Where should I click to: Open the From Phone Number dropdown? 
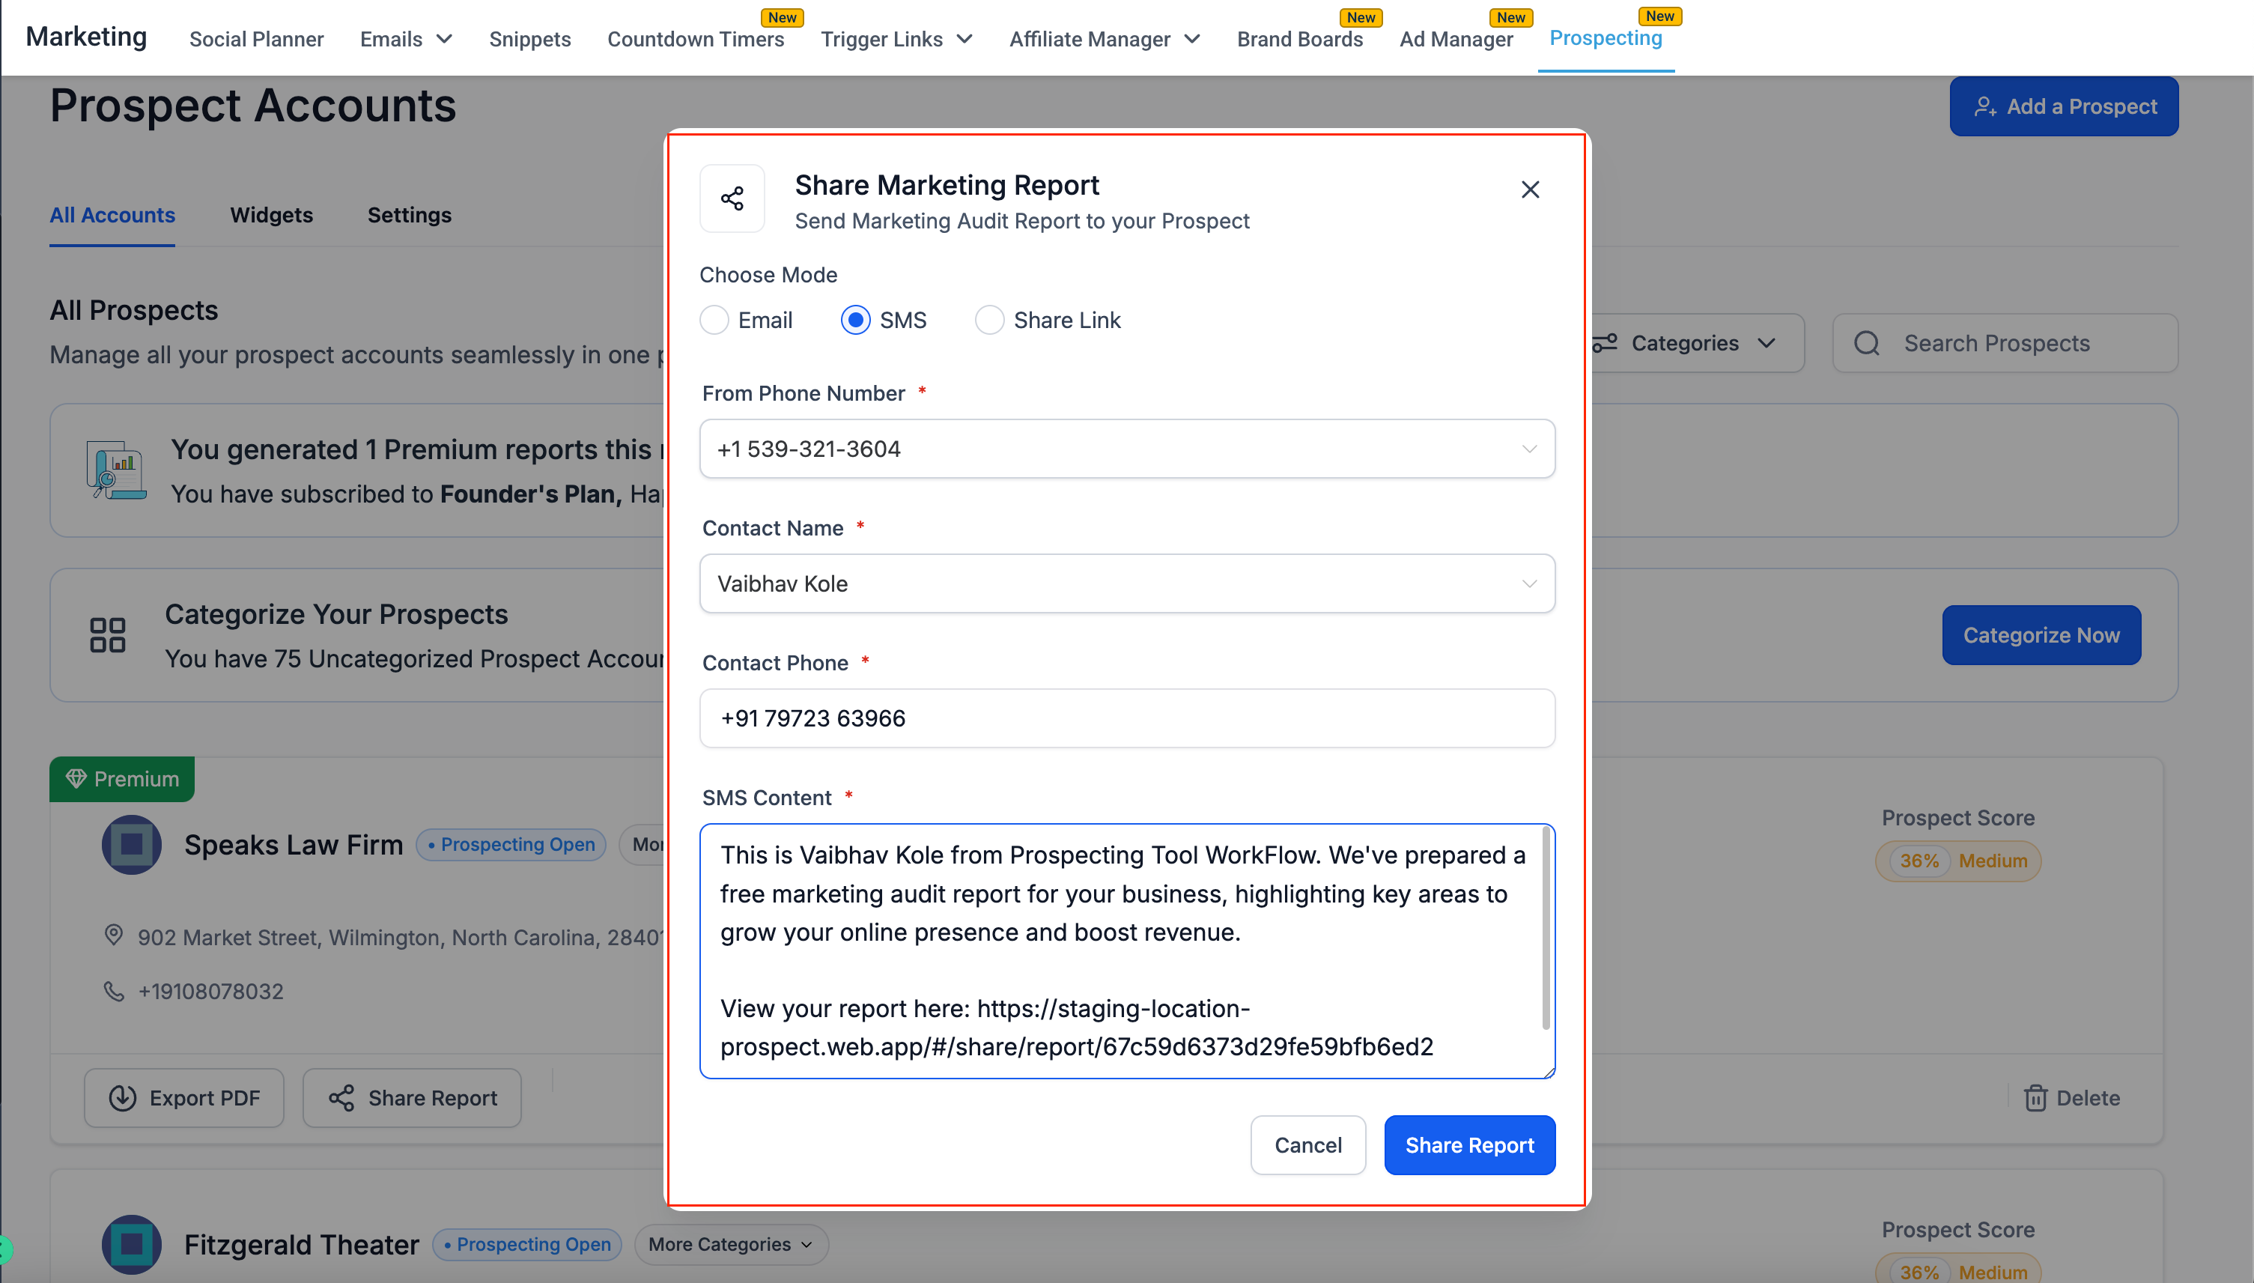(1126, 449)
